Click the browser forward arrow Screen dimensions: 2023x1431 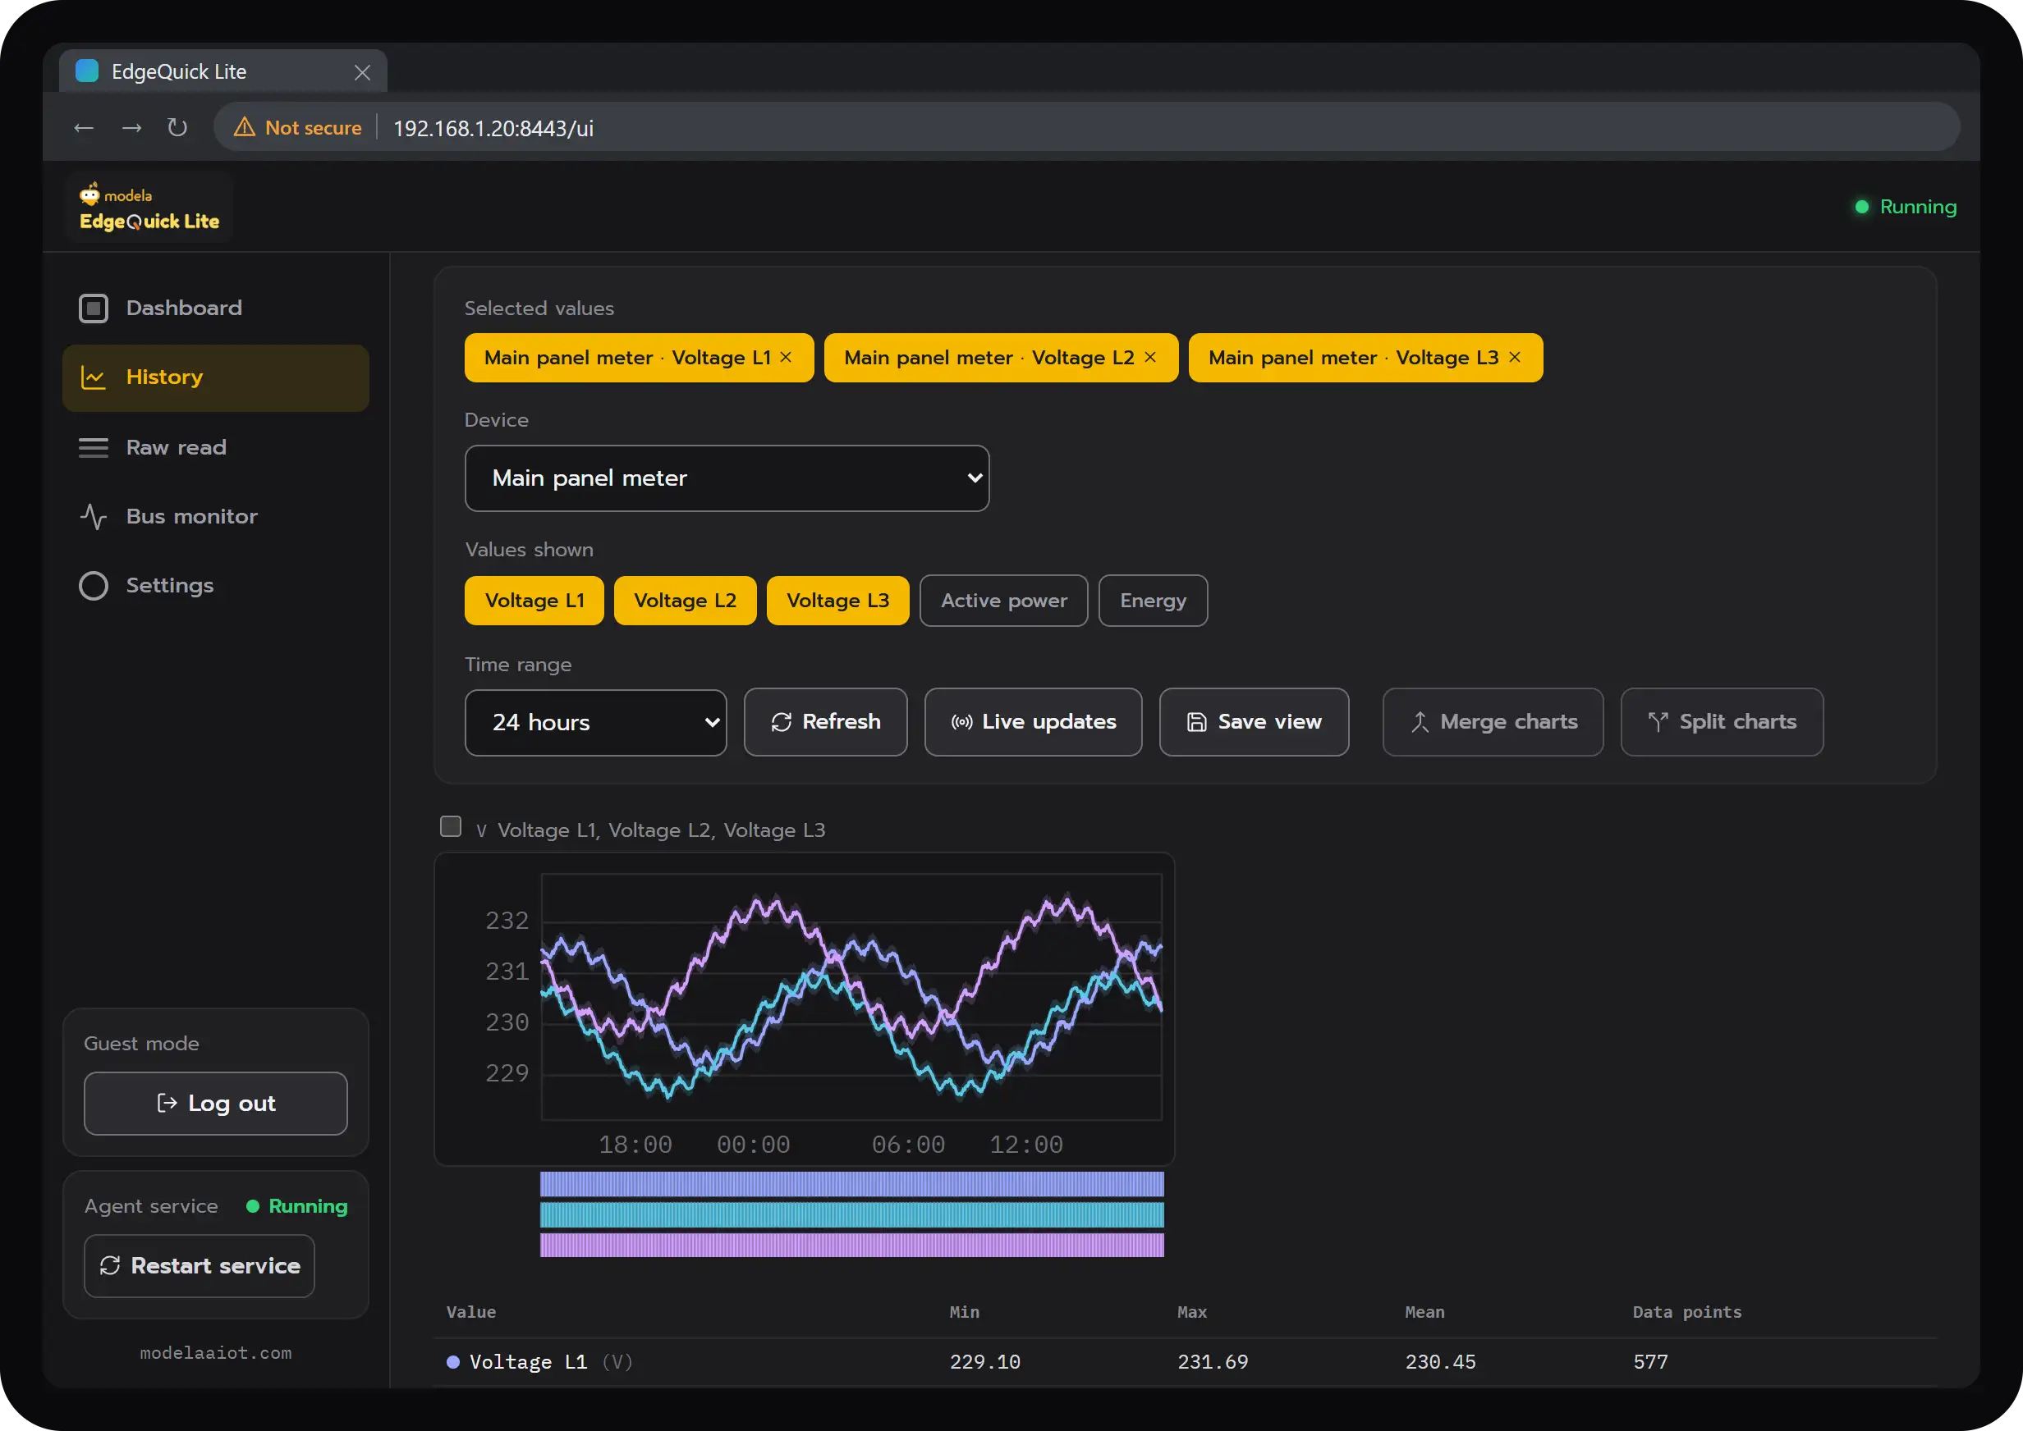click(131, 128)
